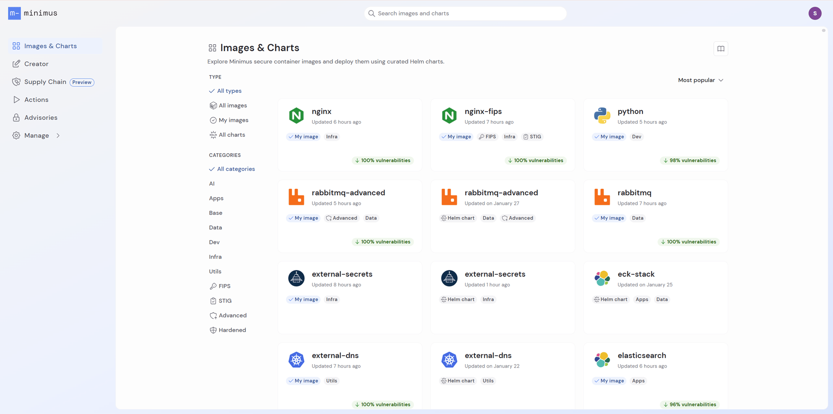Image resolution: width=833 pixels, height=414 pixels.
Task: Select the Utils category filter
Action: pos(215,272)
